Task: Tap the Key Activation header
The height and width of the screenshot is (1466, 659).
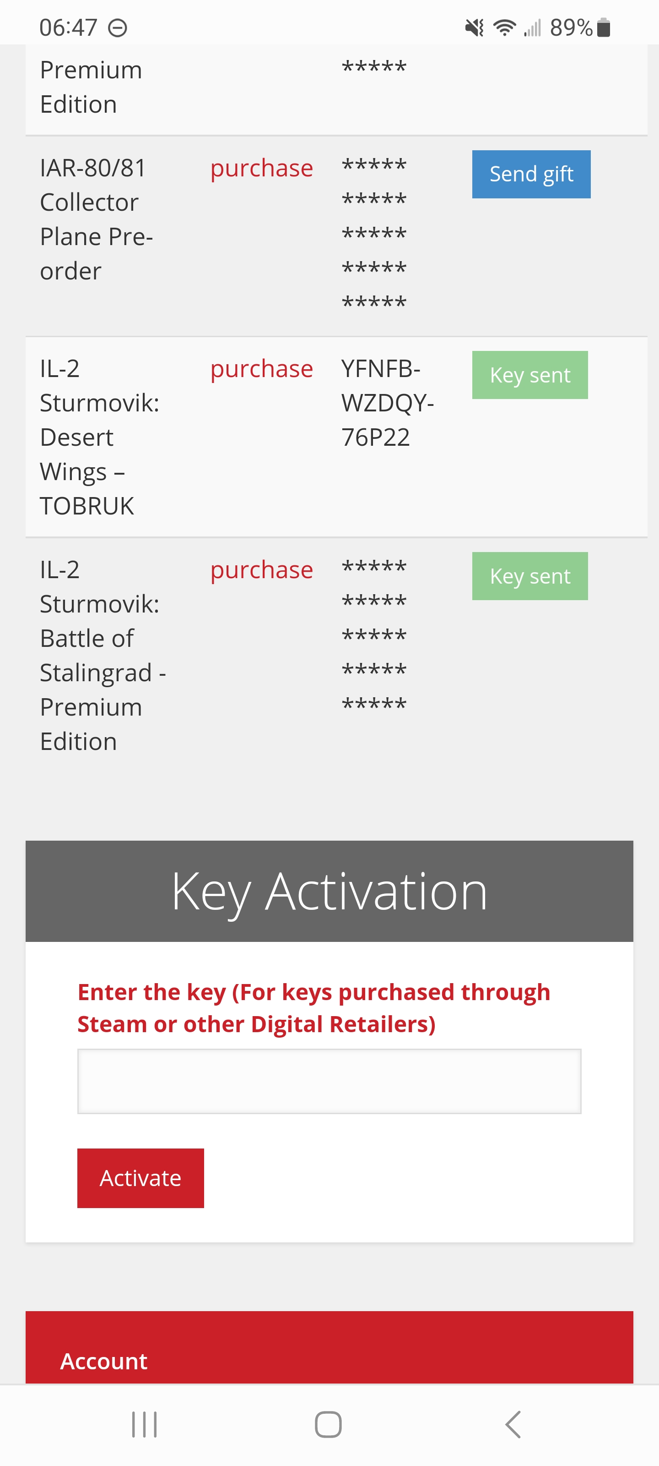Action: tap(329, 891)
